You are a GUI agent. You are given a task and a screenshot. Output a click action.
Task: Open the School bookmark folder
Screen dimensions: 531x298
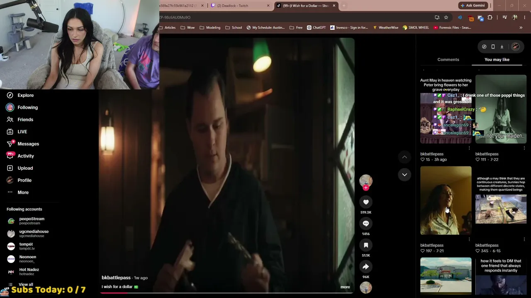[x=234, y=28]
